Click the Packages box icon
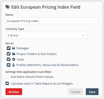104x99 pixels. (x=14, y=48)
